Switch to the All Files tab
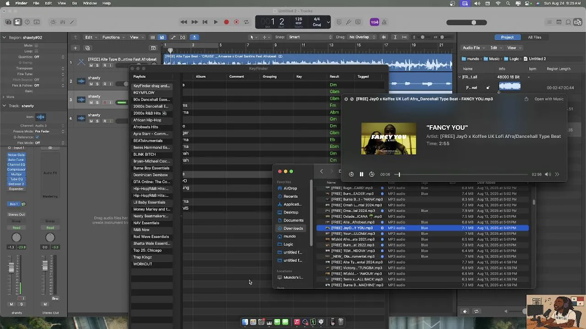This screenshot has width=586, height=329. pyautogui.click(x=534, y=37)
